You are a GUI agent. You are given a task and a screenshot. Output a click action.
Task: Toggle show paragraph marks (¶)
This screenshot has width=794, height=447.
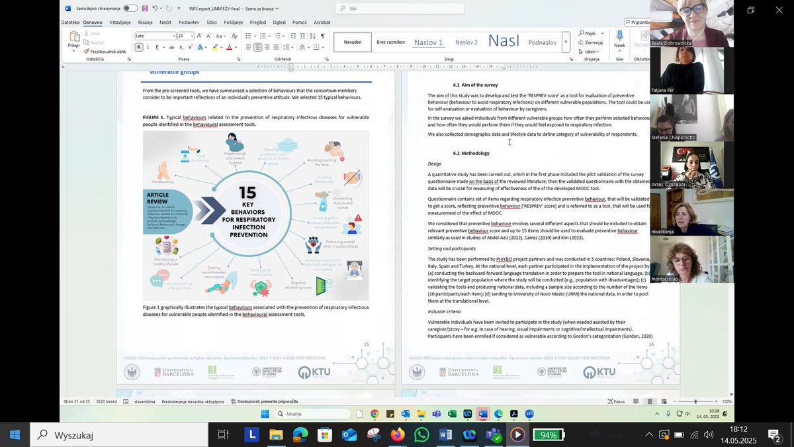tap(323, 36)
